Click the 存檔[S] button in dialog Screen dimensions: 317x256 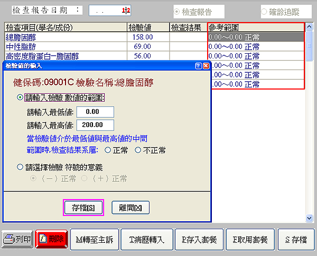click(83, 208)
